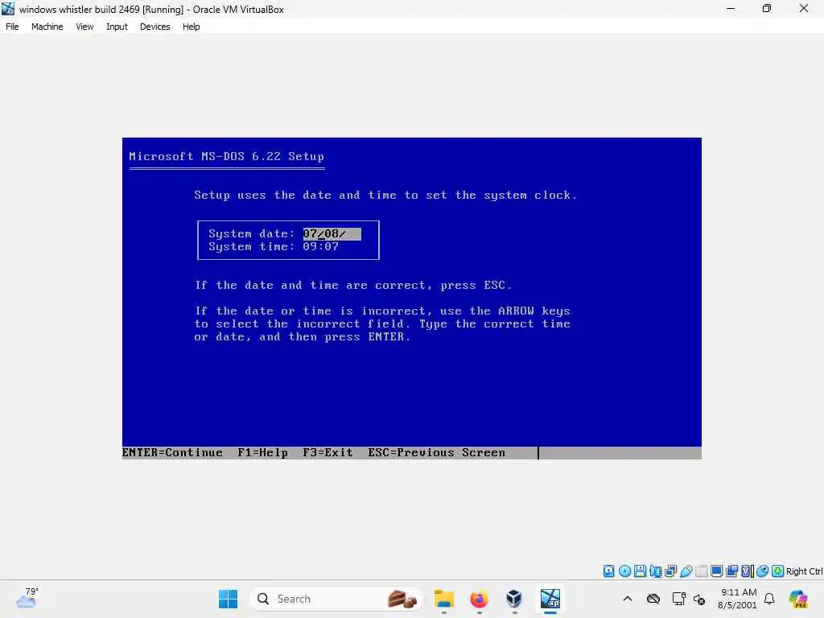This screenshot has height=618, width=824.
Task: Minimize the VirtualBox window
Action: (731, 8)
